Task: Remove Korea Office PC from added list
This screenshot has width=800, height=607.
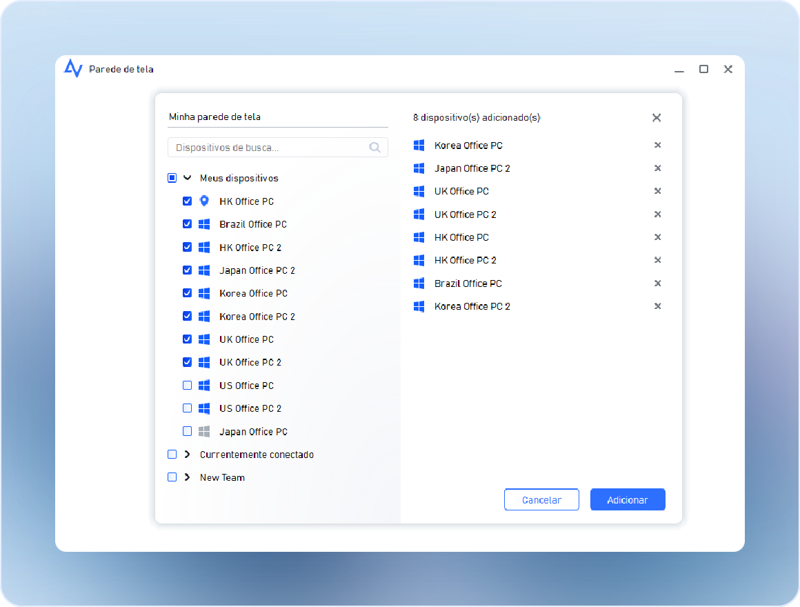Action: pos(657,146)
